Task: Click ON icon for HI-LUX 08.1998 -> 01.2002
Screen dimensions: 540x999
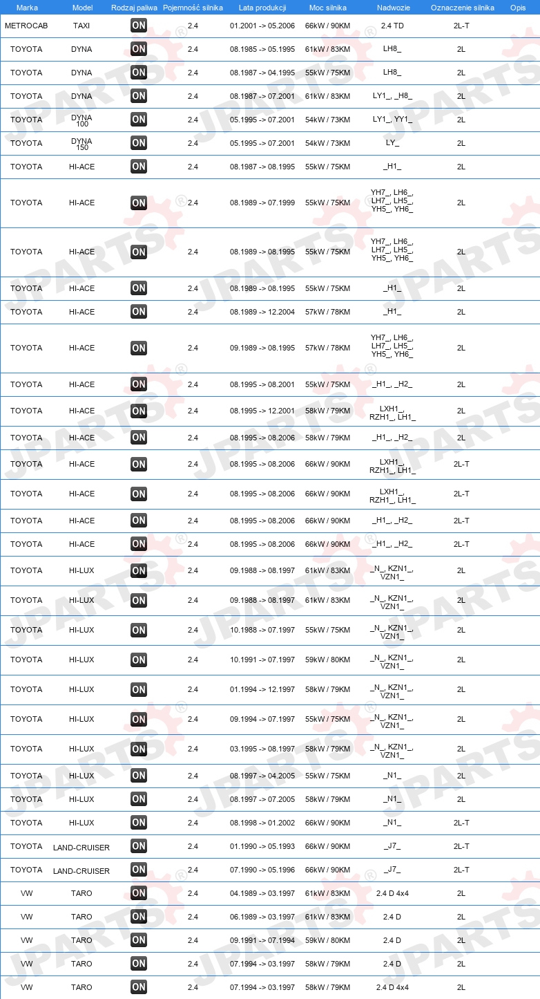Action: [139, 823]
